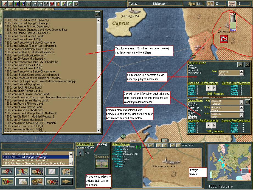Click the envelope with question mark and soldier phase button
This screenshot has width=253, height=190.
point(7,172)
